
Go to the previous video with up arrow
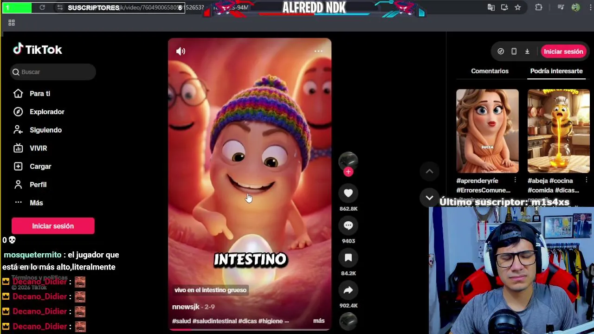pyautogui.click(x=429, y=171)
